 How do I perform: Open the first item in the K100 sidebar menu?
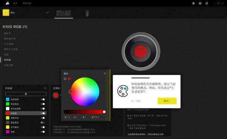pyautogui.click(x=8, y=33)
